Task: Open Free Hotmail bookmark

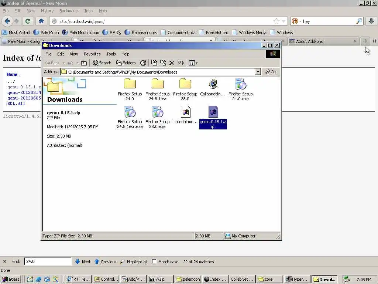Action: (214, 33)
